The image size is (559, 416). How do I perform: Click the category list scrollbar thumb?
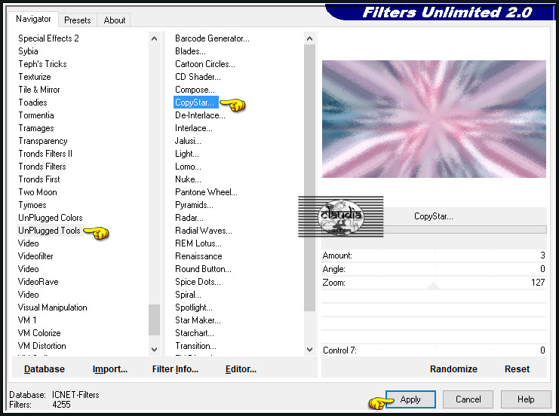155,320
